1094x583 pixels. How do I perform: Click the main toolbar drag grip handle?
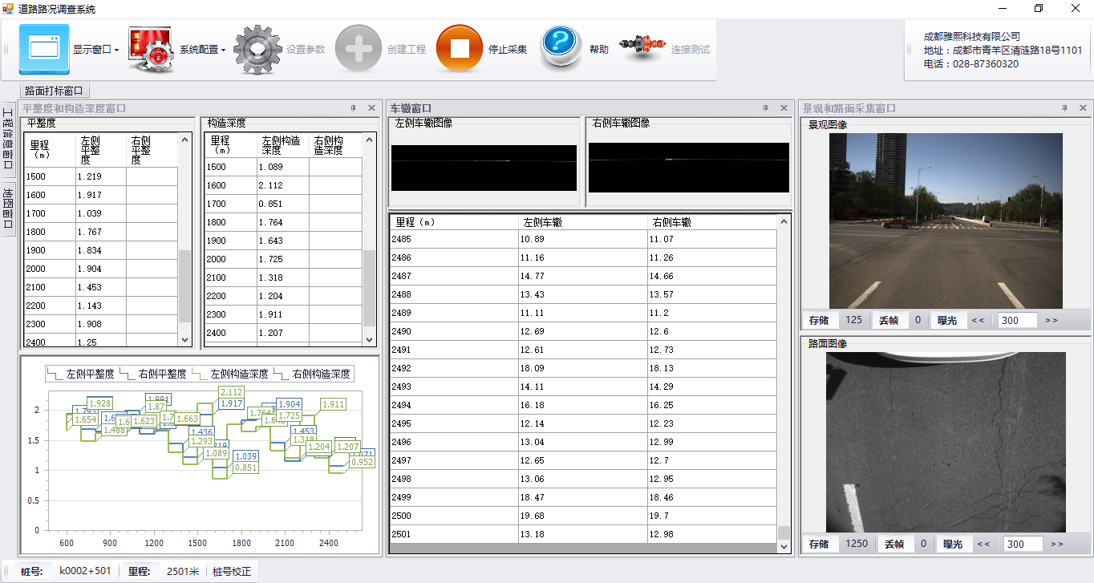pyautogui.click(x=6, y=50)
